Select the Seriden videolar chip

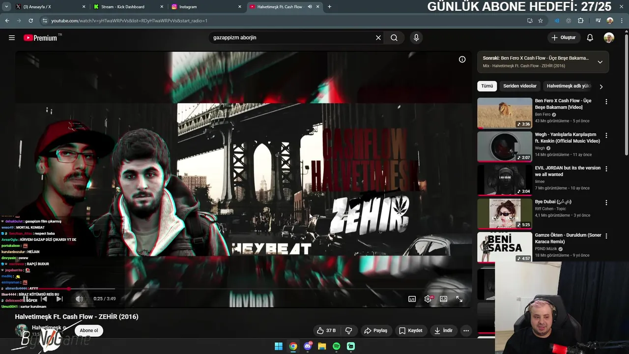(x=520, y=86)
